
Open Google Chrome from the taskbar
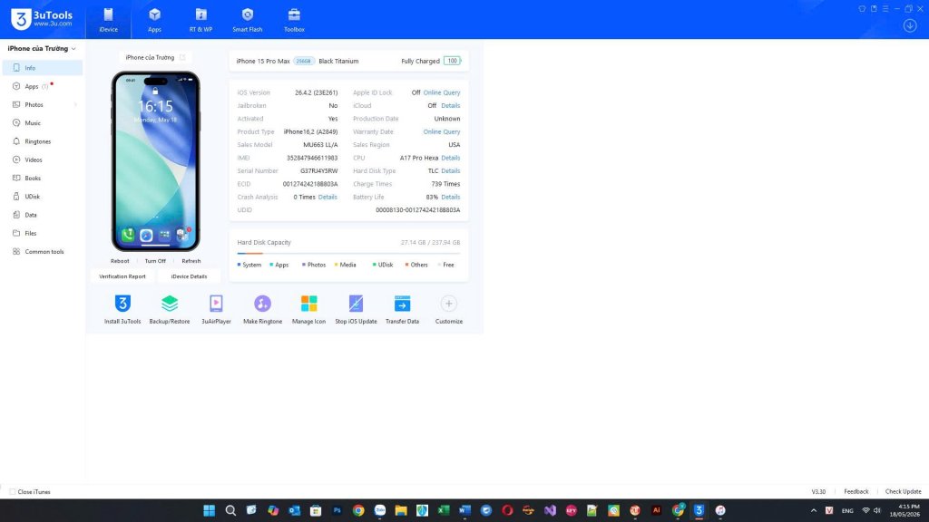[358, 510]
